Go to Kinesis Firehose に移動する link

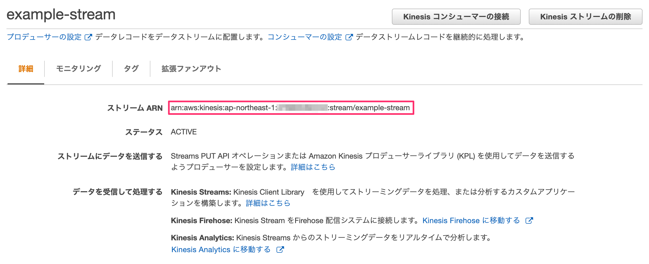click(471, 220)
